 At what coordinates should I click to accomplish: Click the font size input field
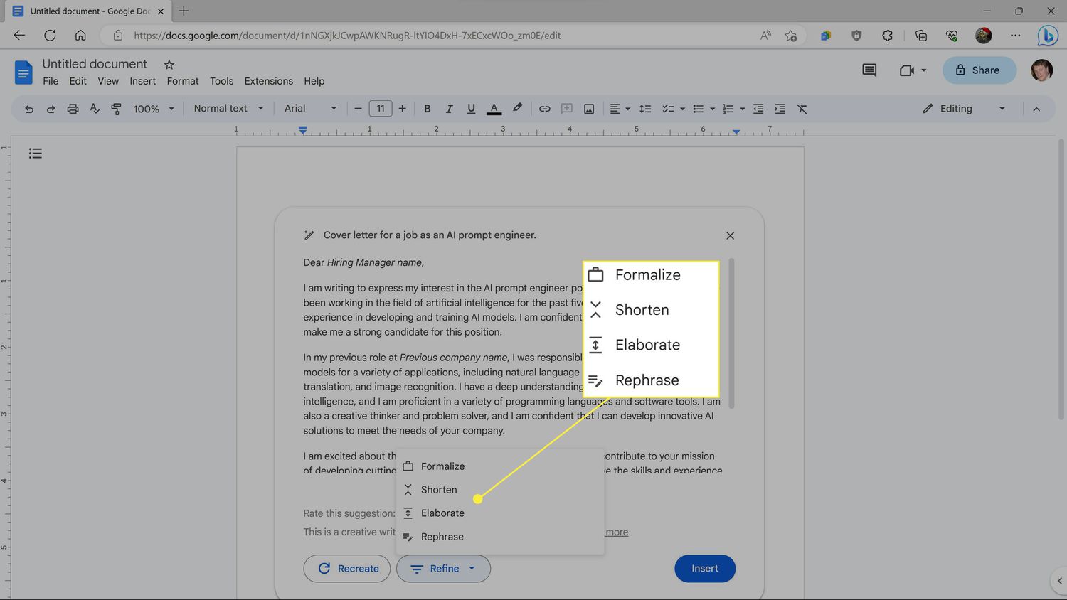pos(381,109)
